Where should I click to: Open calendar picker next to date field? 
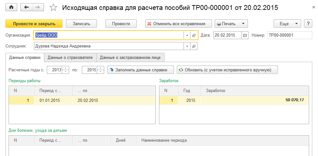pyautogui.click(x=245, y=35)
